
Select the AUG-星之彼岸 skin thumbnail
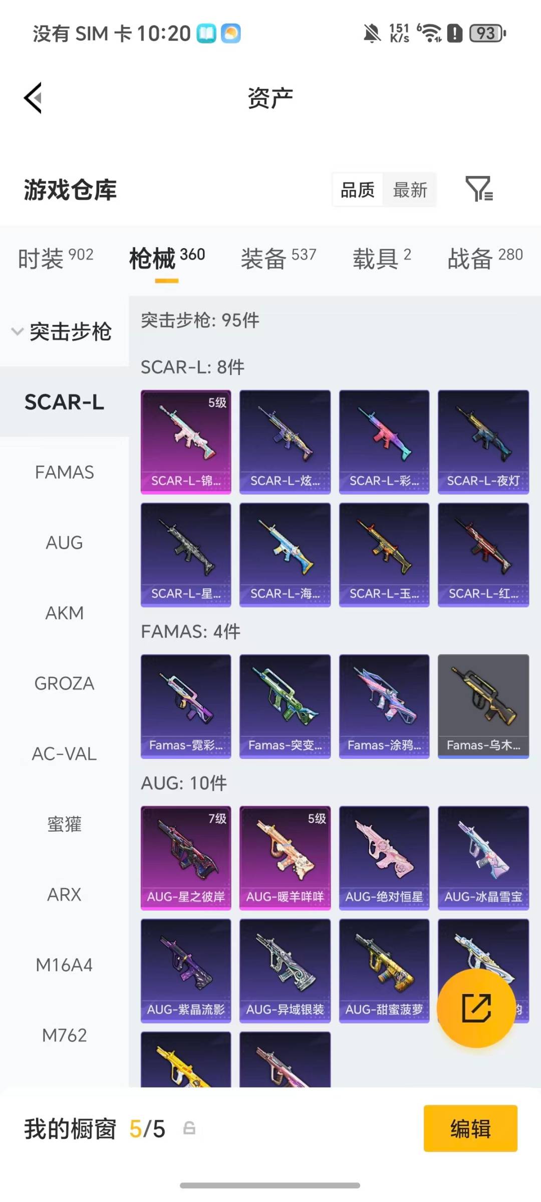tap(186, 858)
